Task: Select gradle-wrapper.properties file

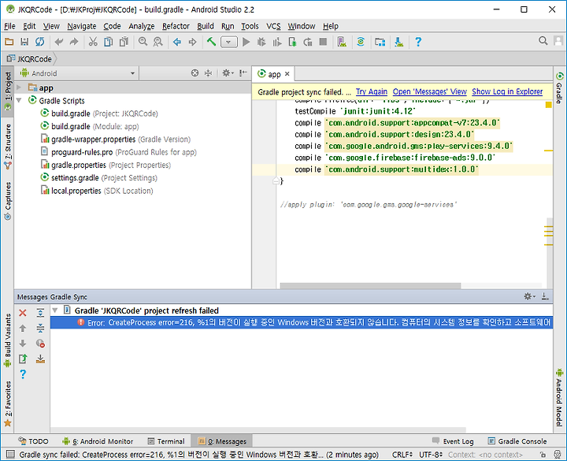Action: (x=115, y=139)
